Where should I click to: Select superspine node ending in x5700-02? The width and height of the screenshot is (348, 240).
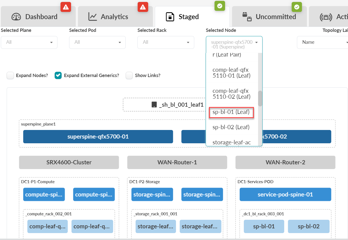[x=297, y=137]
